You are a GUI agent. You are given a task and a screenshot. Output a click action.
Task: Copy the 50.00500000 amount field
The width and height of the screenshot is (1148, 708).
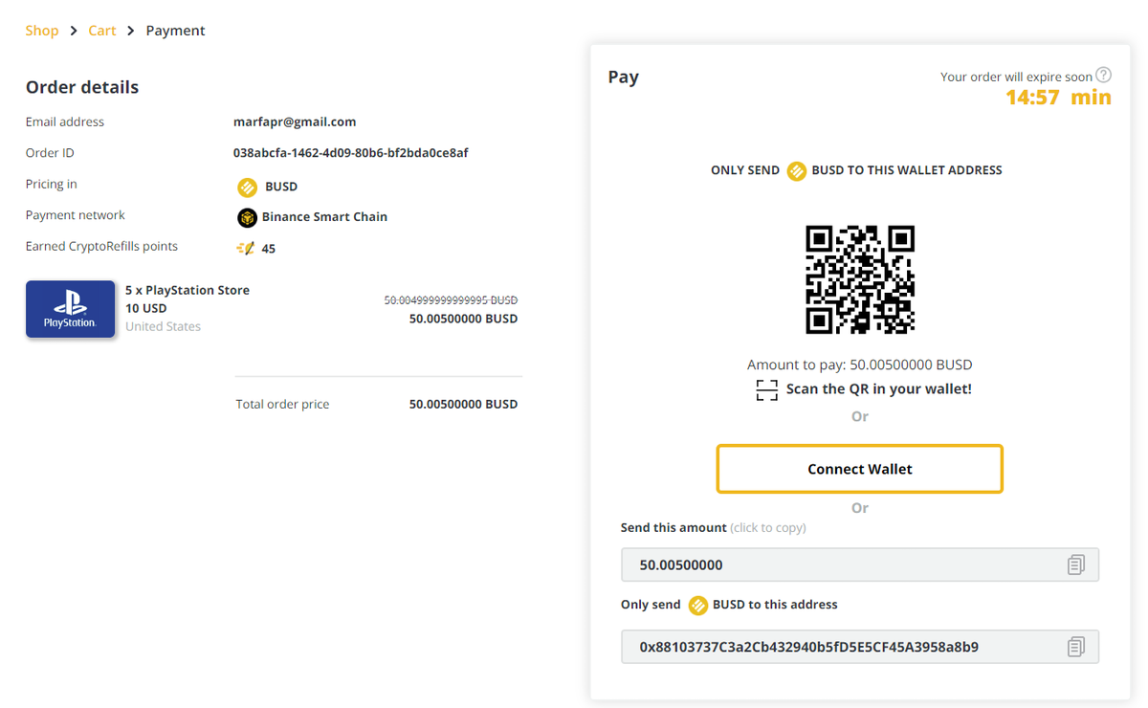tap(860, 564)
